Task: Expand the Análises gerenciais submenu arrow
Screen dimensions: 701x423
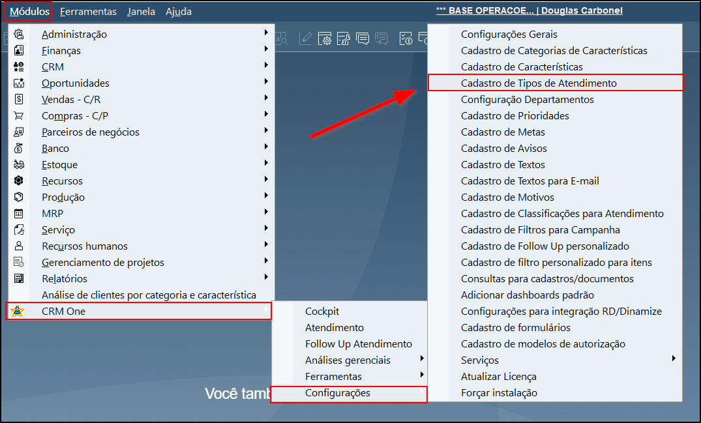Action: (422, 358)
